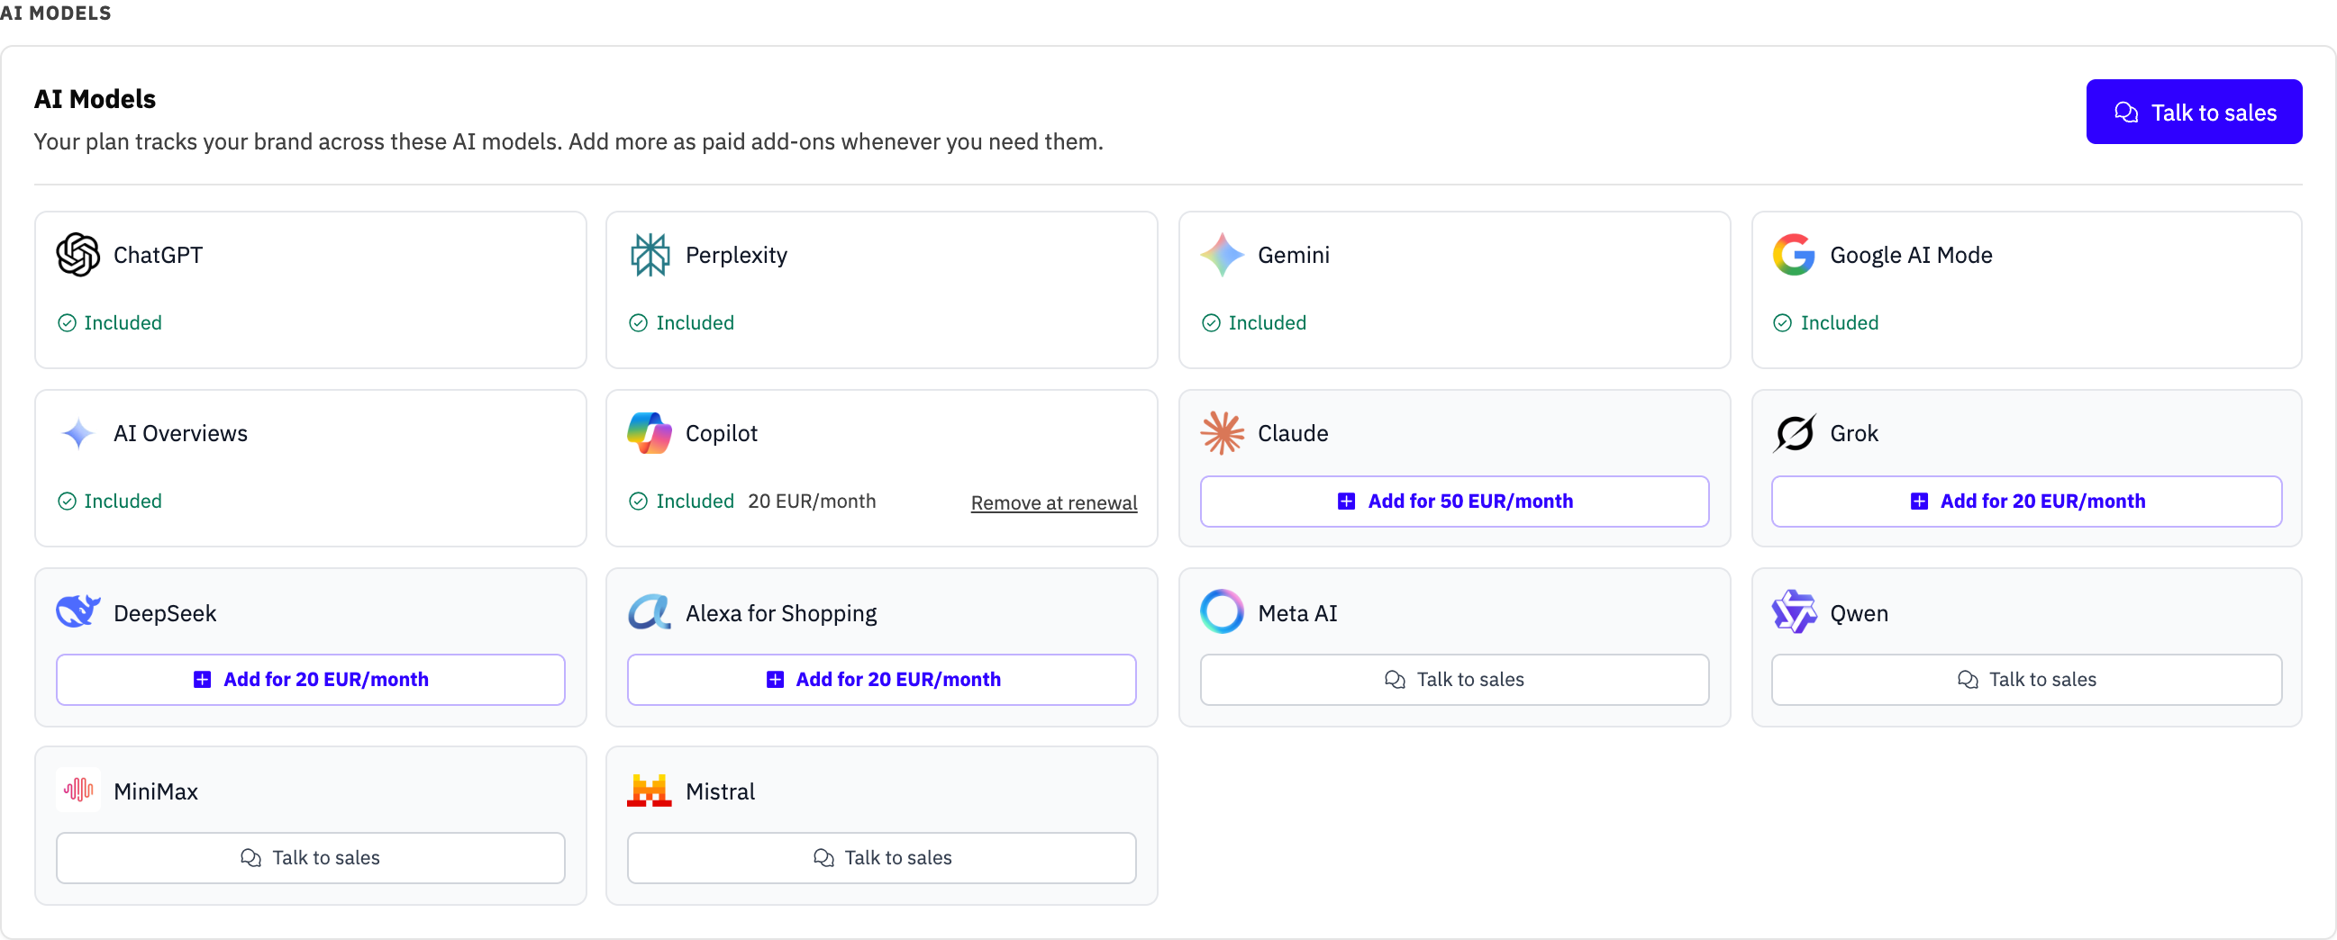Talk to sales about MiniMax
The image size is (2337, 940).
(310, 859)
